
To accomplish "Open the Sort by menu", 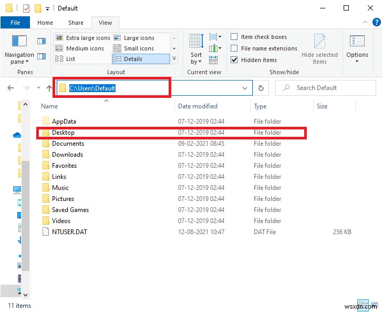I will coord(196,49).
